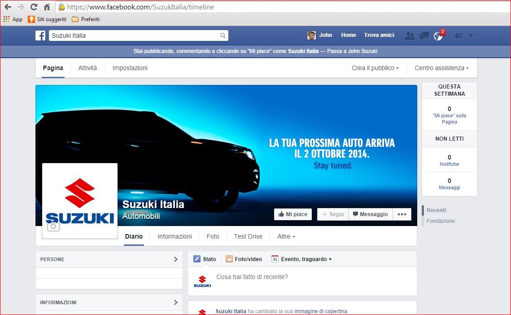Click the search magnifier icon

223,35
